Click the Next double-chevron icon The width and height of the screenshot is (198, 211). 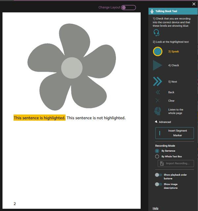[157, 81]
